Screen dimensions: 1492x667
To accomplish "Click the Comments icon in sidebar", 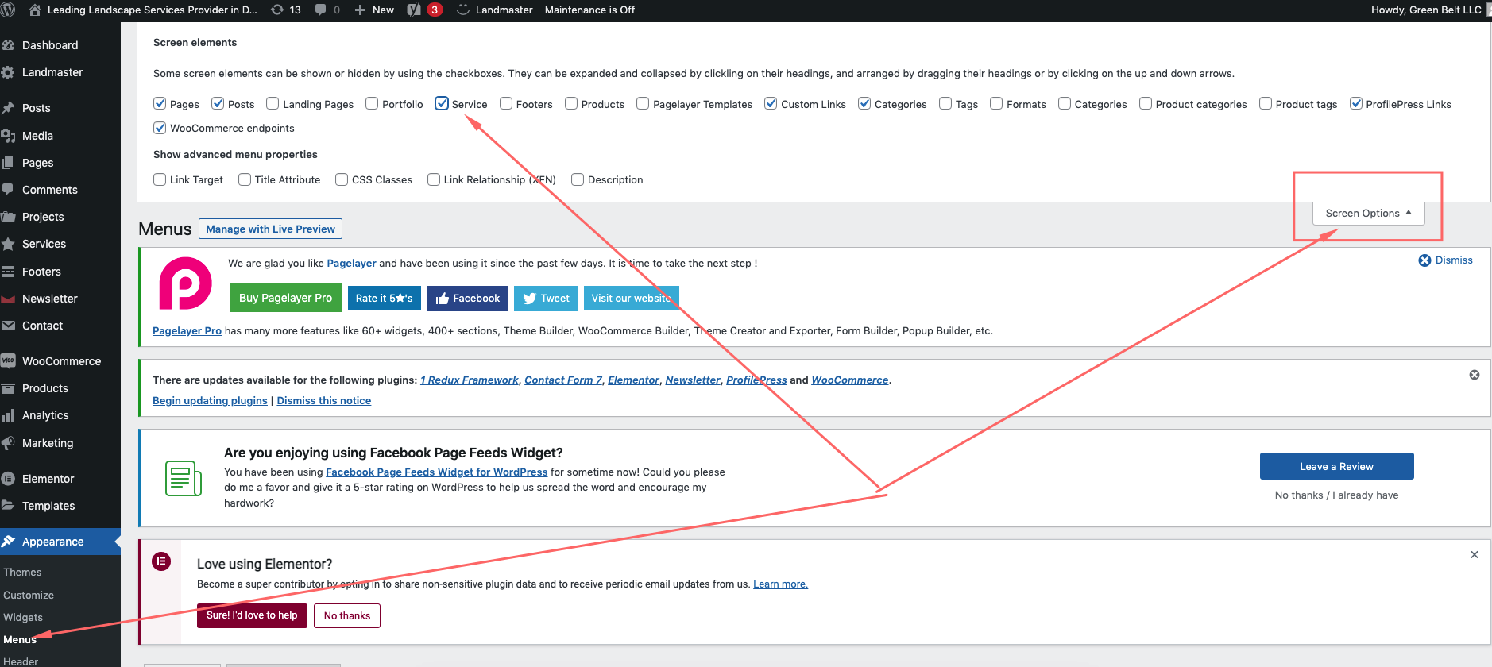I will (8, 190).
